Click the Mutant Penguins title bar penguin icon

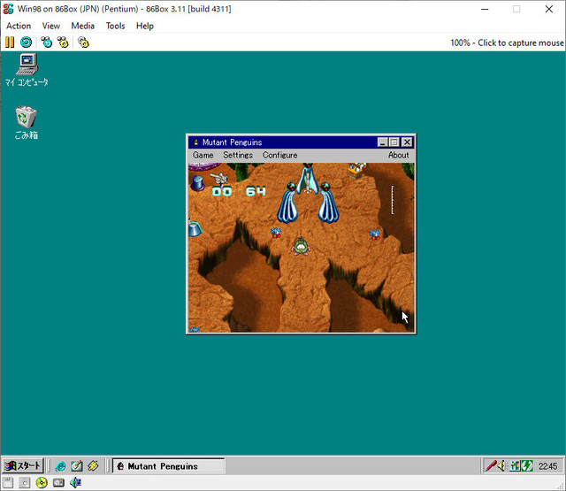pyautogui.click(x=195, y=142)
